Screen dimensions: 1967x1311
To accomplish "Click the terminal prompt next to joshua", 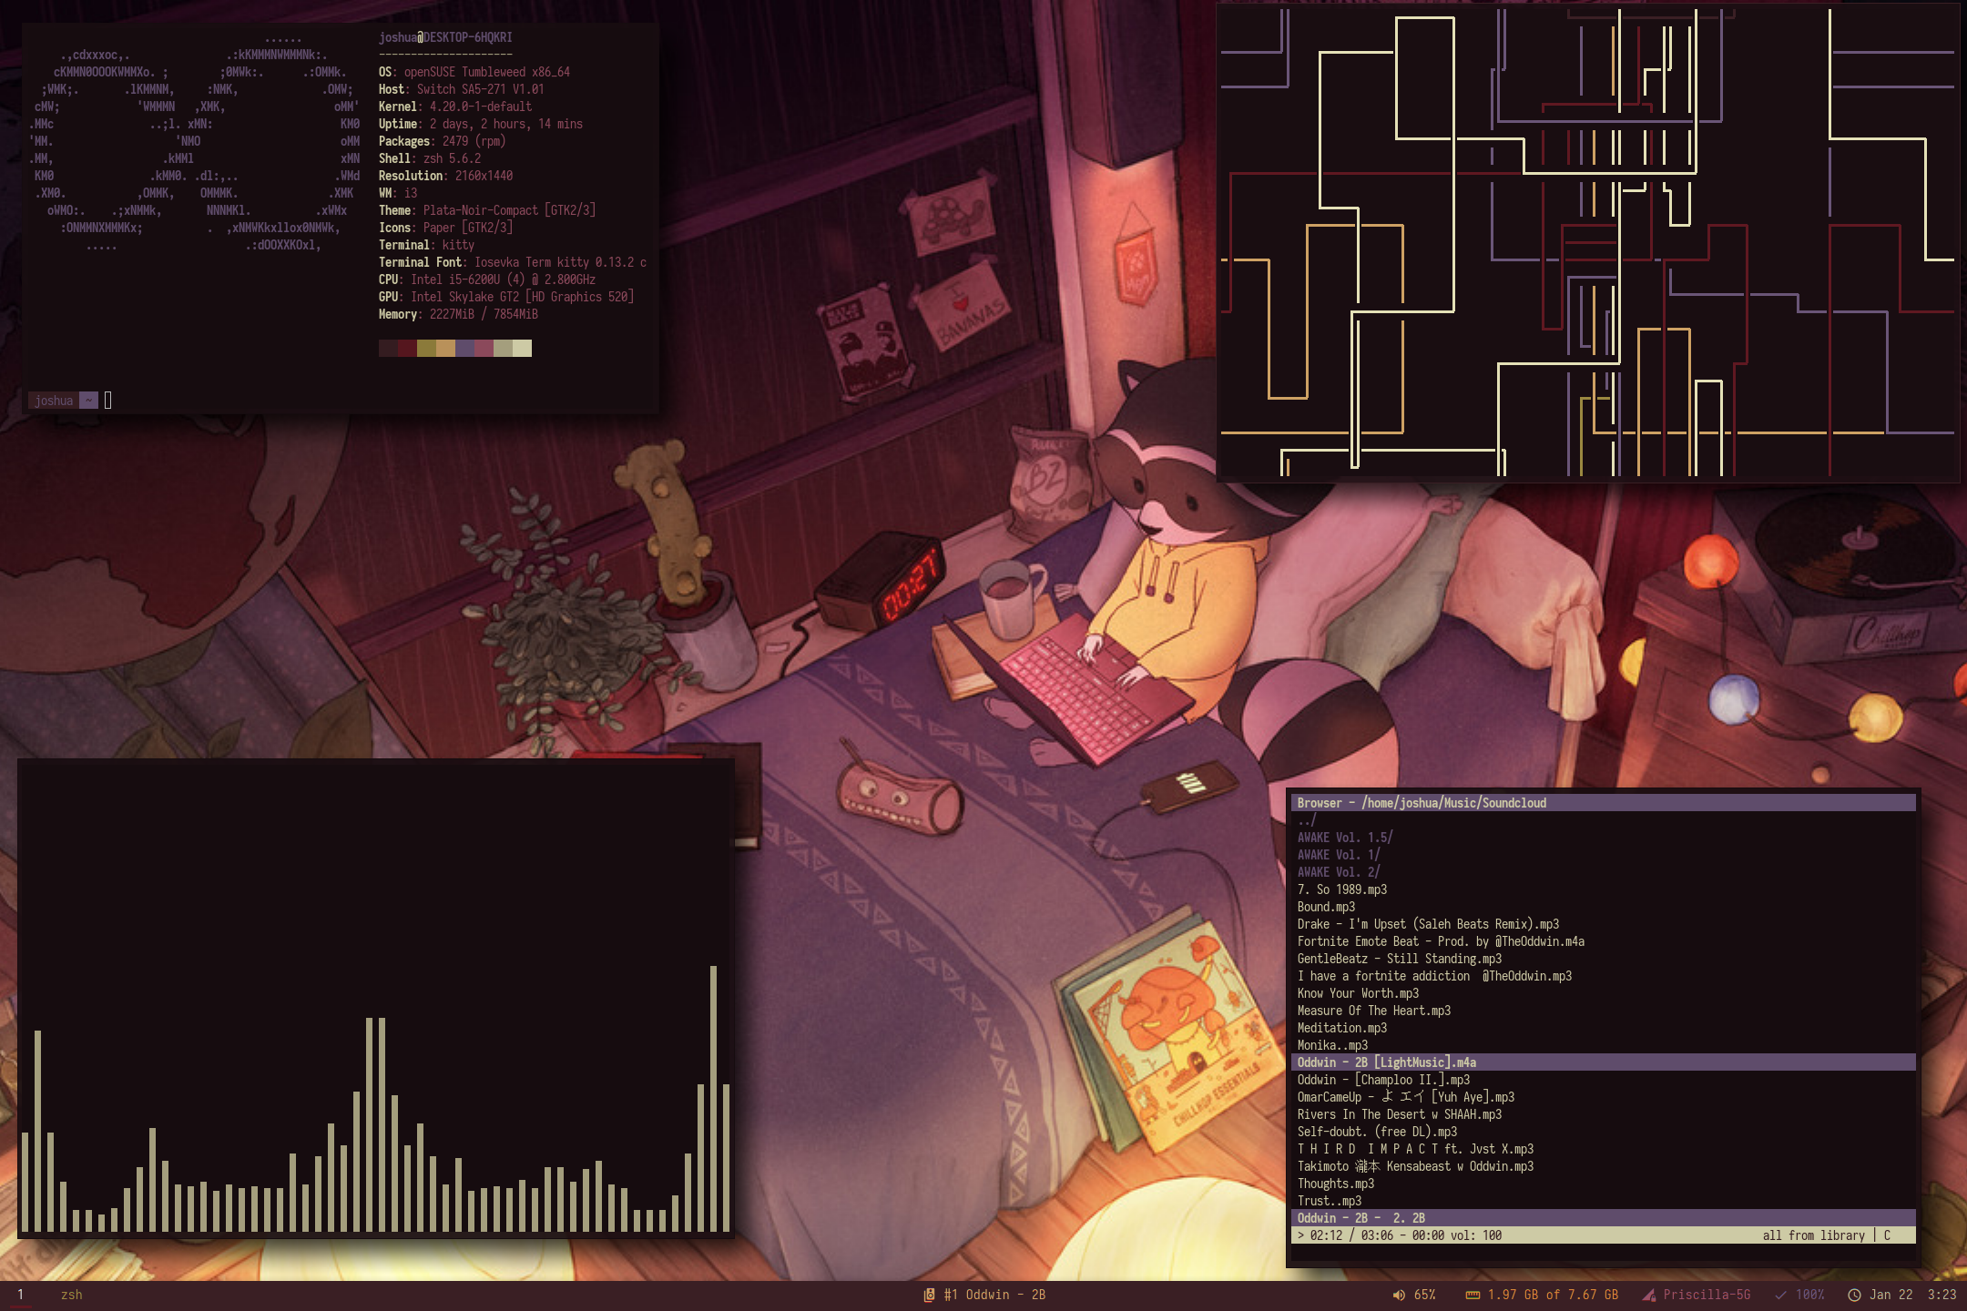I will tap(107, 401).
